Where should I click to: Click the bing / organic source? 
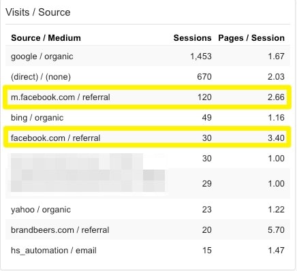(37, 118)
